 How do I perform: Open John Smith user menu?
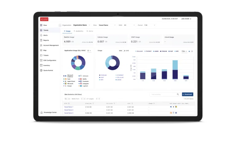186,19
